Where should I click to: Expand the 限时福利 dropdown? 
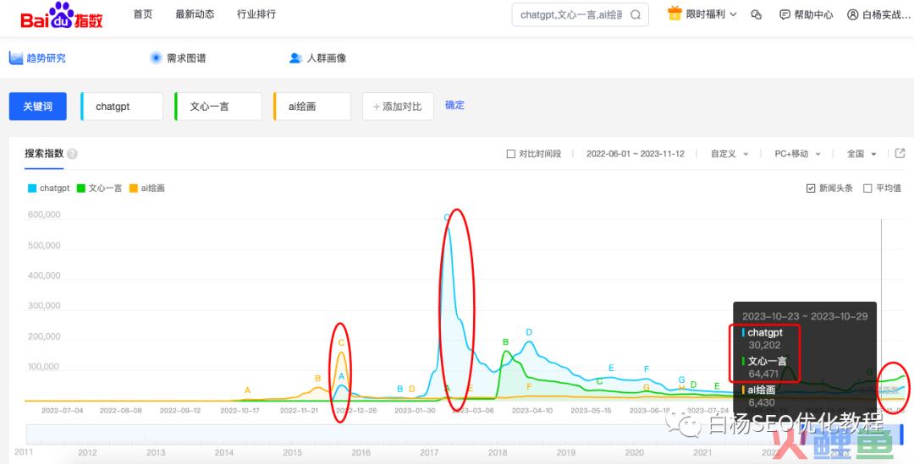click(x=733, y=14)
